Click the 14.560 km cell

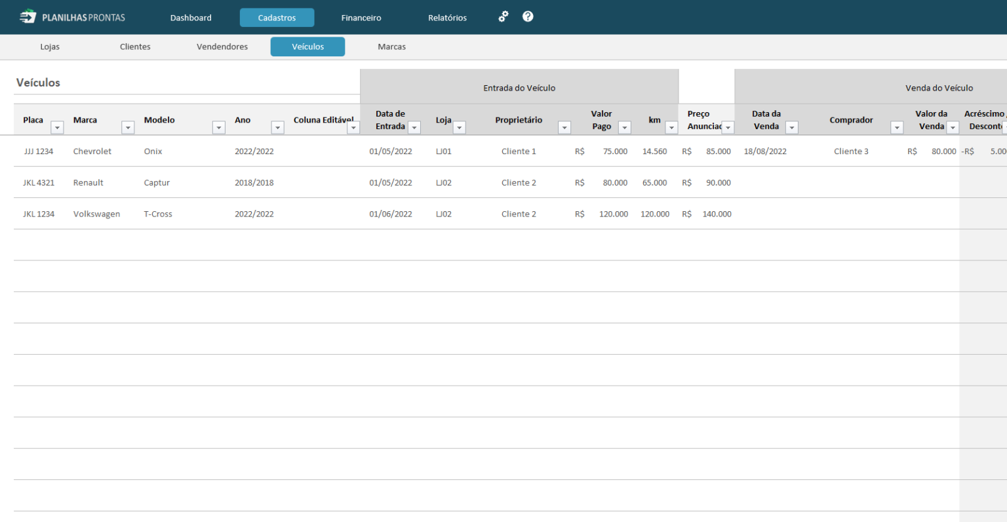coord(654,151)
